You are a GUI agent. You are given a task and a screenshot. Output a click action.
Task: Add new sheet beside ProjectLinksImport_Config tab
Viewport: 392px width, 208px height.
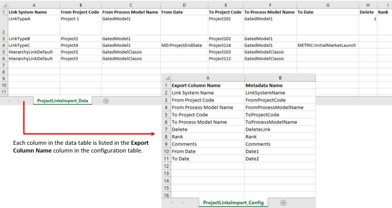283,203
